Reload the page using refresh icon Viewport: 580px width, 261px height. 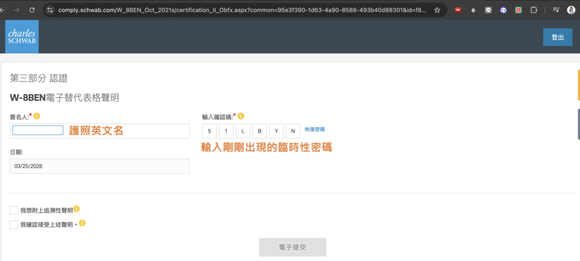tap(32, 10)
